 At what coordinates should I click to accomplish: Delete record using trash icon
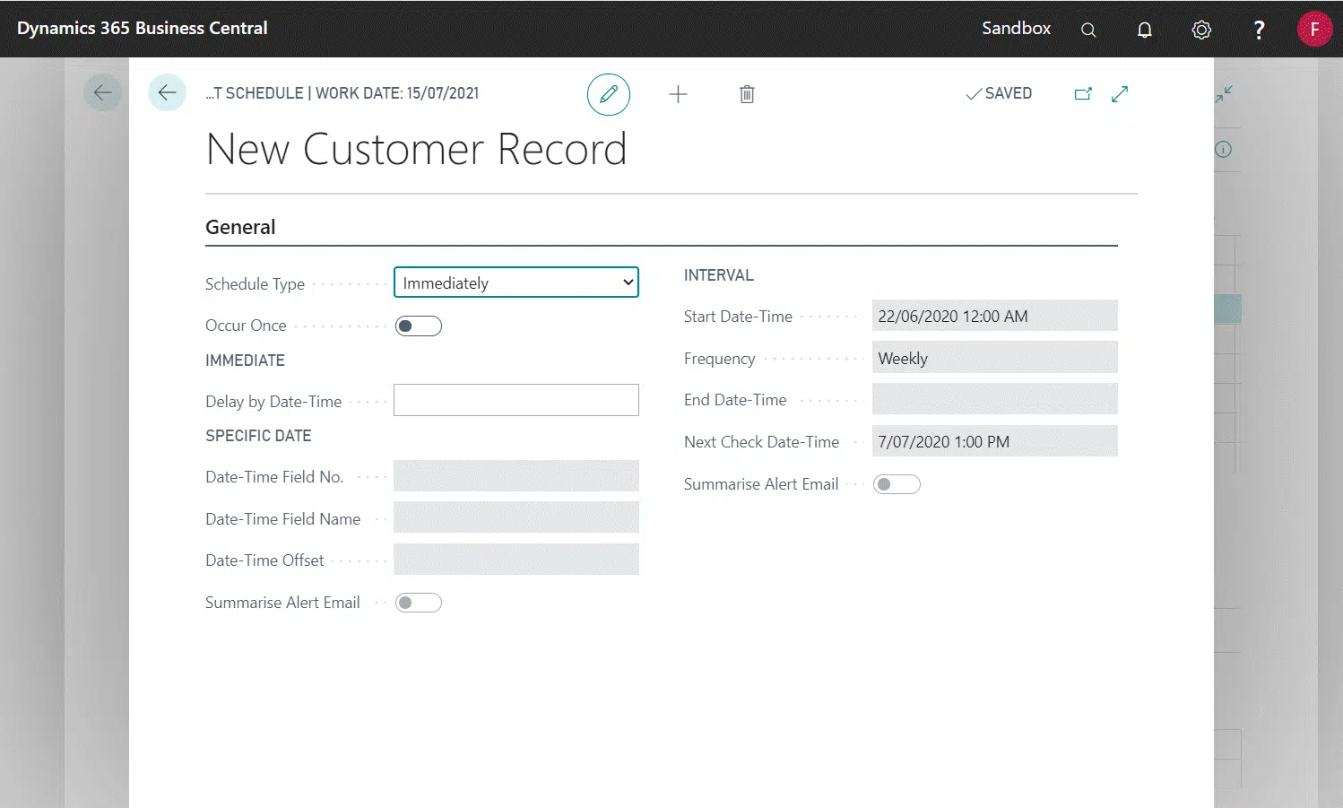pyautogui.click(x=747, y=94)
